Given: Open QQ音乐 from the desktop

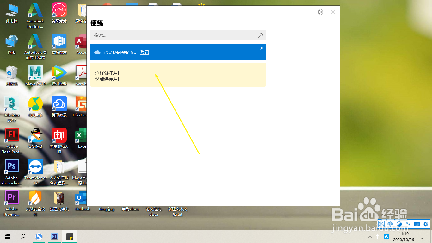Looking at the screenshot, I should (x=35, y=104).
